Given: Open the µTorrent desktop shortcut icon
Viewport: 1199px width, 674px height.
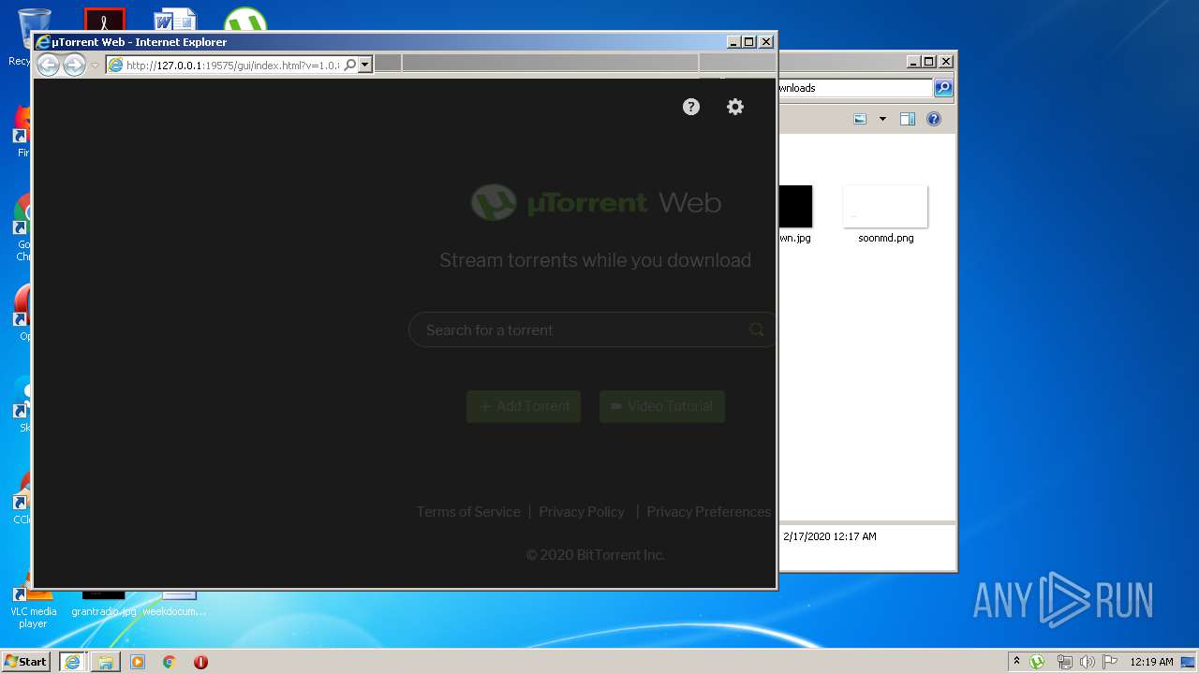Looking at the screenshot, I should coord(245,21).
